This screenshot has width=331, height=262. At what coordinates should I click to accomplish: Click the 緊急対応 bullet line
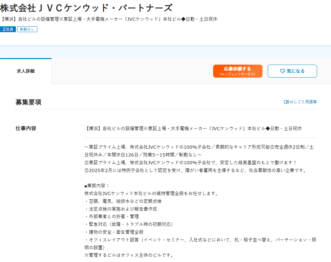pos(129,224)
